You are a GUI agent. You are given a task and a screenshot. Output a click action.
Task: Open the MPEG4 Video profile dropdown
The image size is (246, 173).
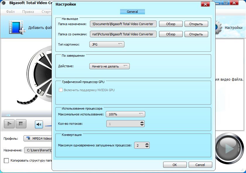coord(38,139)
